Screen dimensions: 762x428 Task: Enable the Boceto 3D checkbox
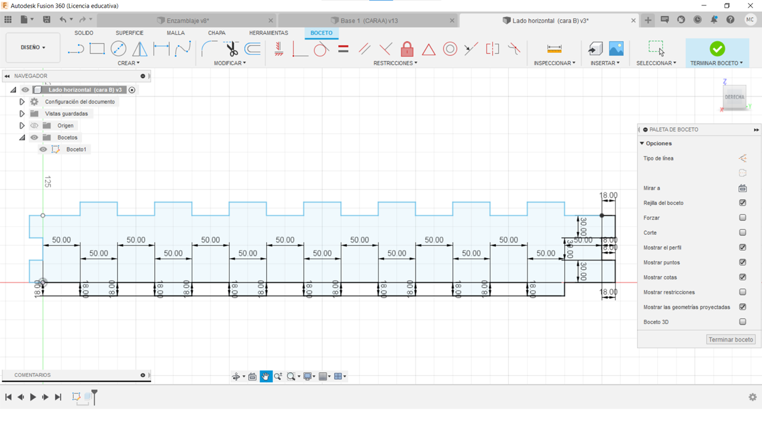[742, 322]
